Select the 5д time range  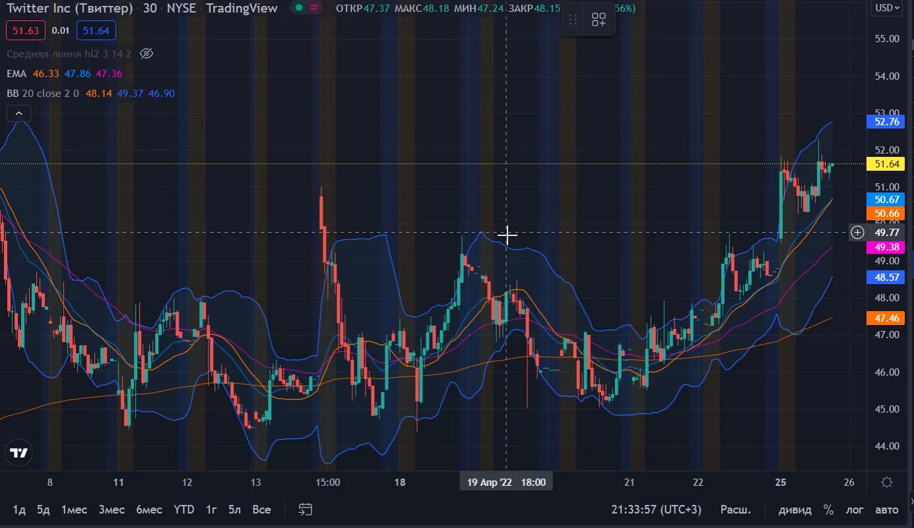(x=43, y=510)
